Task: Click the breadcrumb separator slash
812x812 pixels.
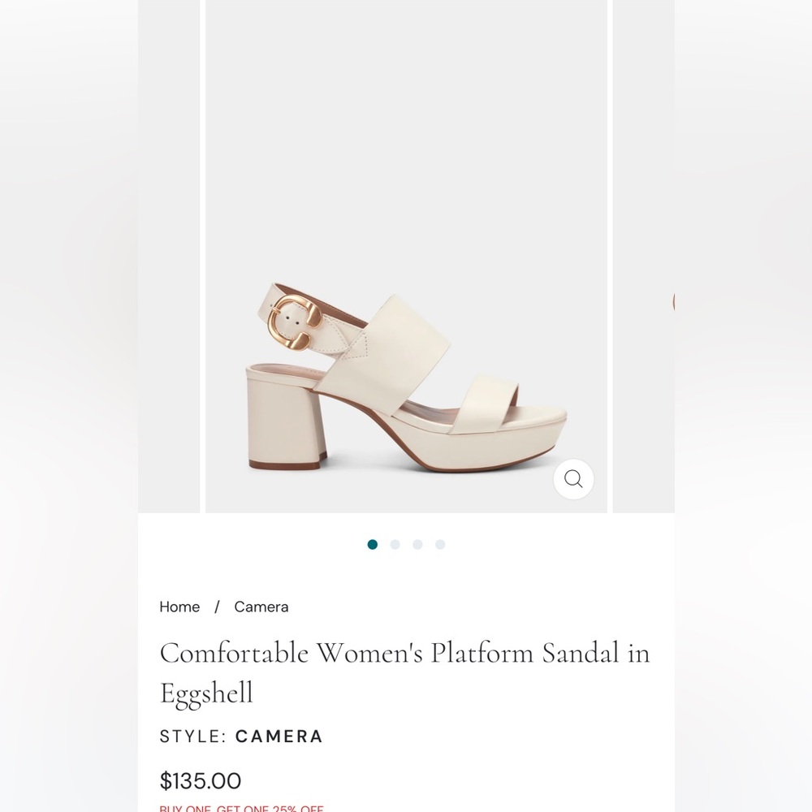Action: 217,607
